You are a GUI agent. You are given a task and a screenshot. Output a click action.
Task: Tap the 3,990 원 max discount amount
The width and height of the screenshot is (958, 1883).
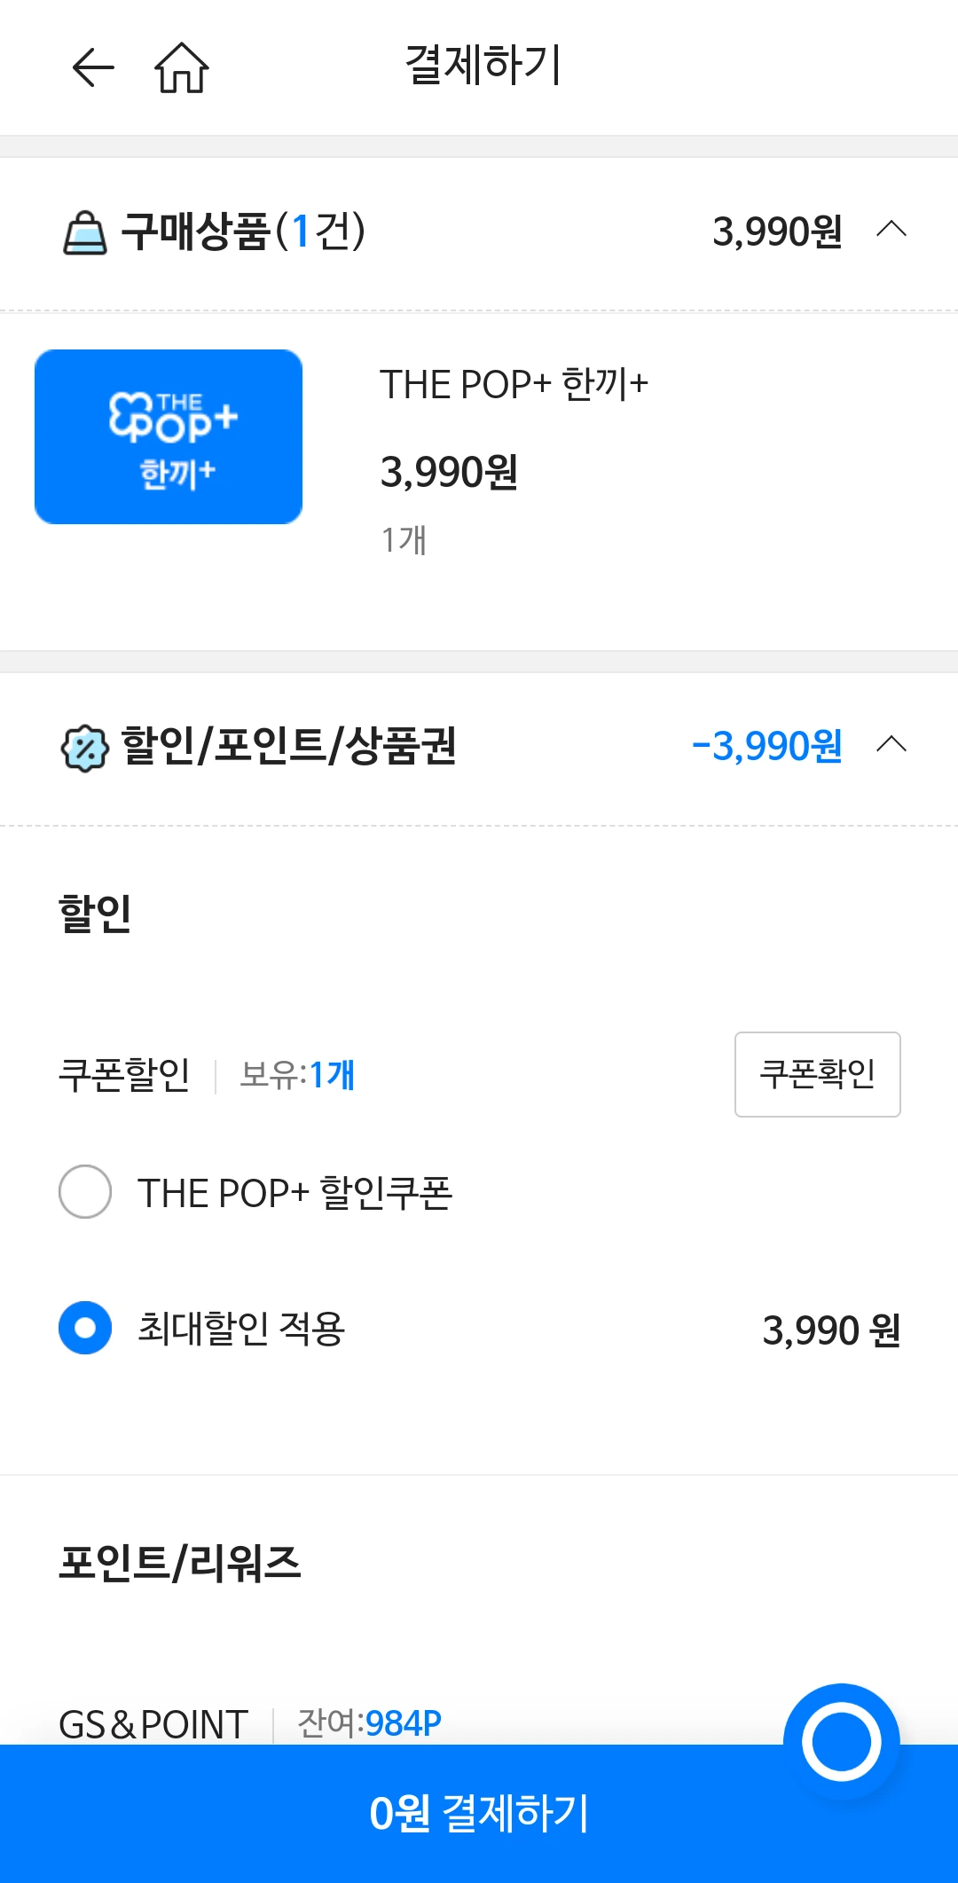[831, 1330]
